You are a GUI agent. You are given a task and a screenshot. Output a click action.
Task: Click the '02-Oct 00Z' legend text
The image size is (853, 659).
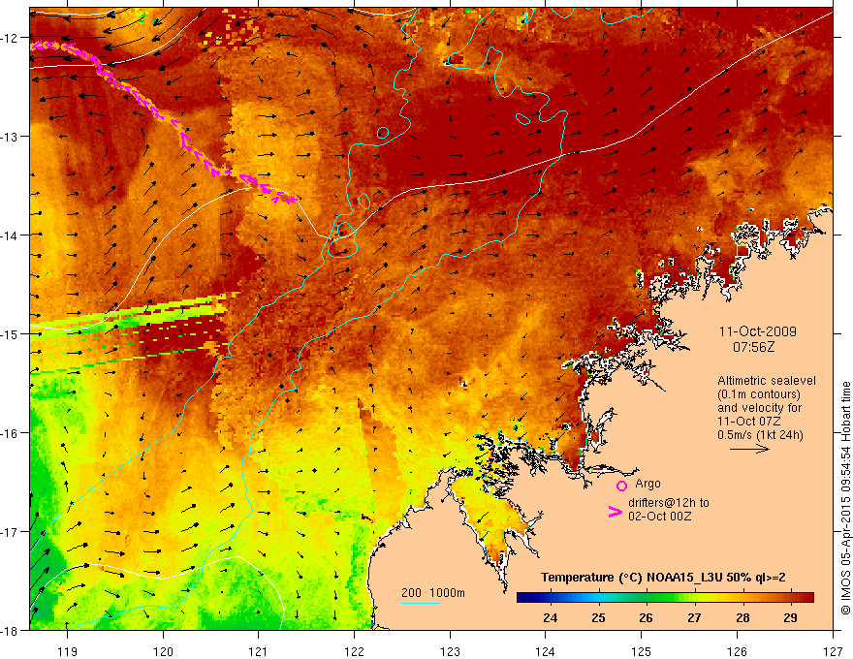(659, 516)
